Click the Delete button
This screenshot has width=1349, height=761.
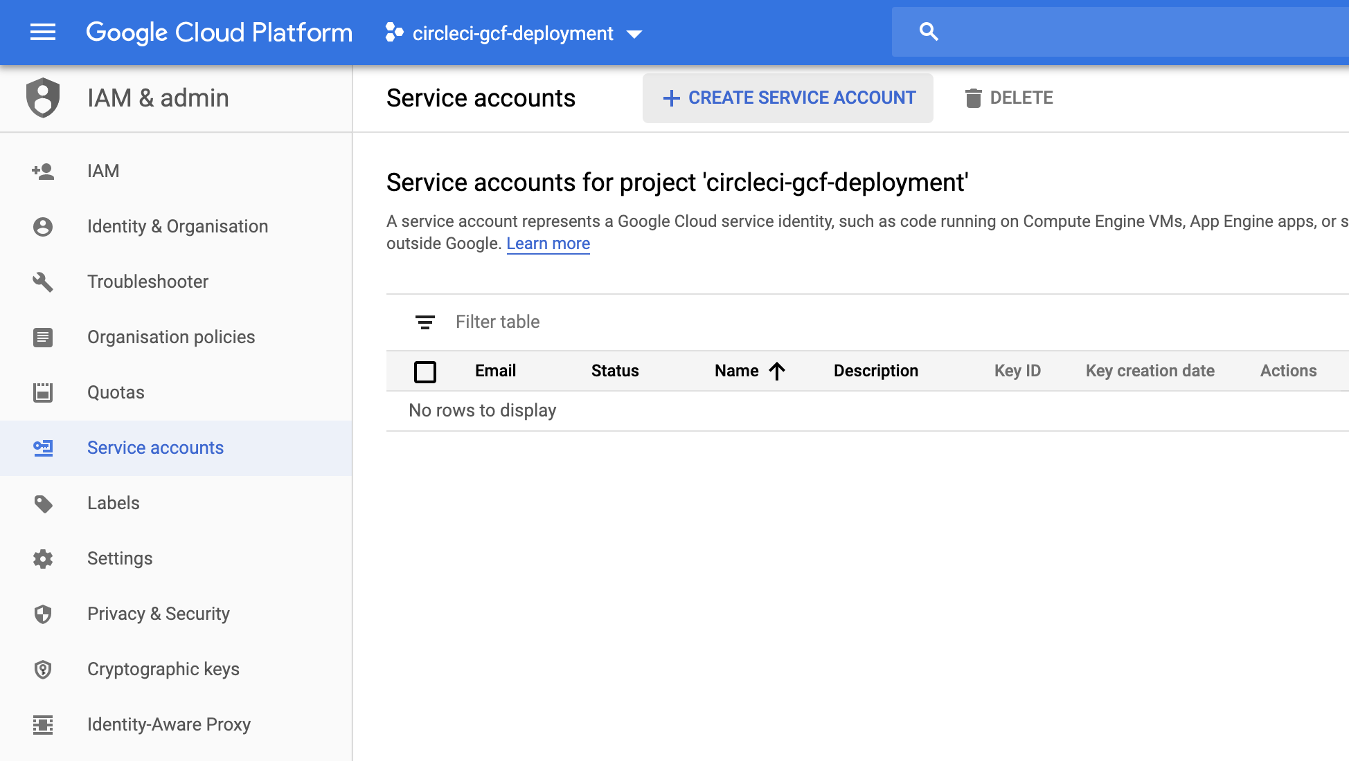pyautogui.click(x=1009, y=98)
